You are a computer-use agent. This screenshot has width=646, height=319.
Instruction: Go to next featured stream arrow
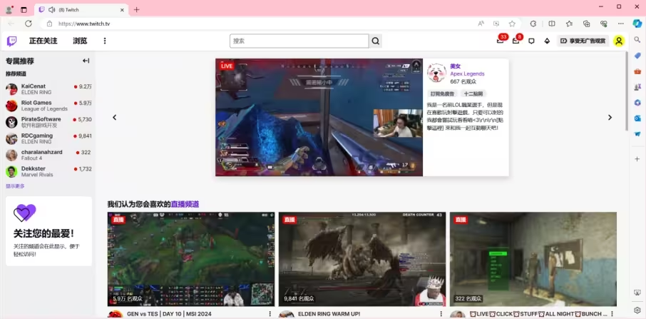tap(610, 118)
